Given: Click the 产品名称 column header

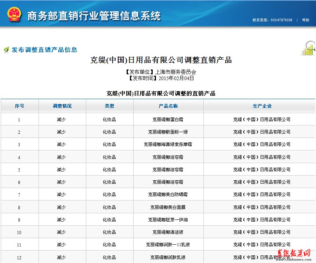Looking at the screenshot, I should [168, 106].
